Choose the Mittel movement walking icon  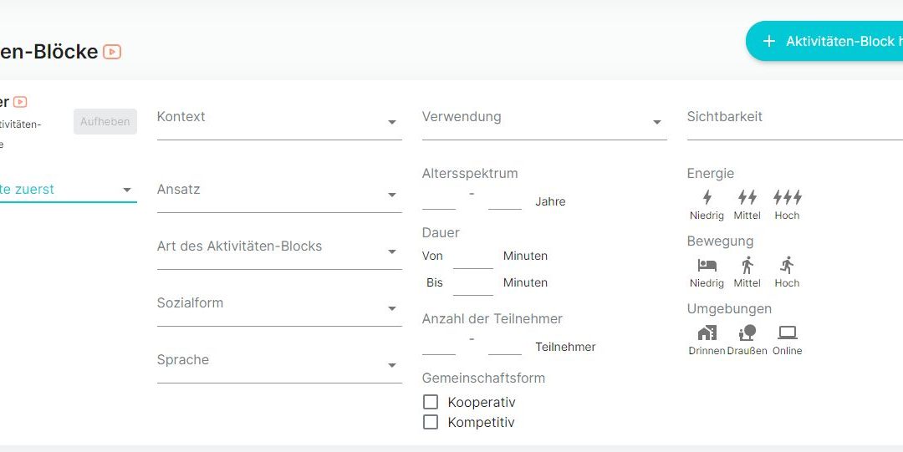pyautogui.click(x=747, y=266)
